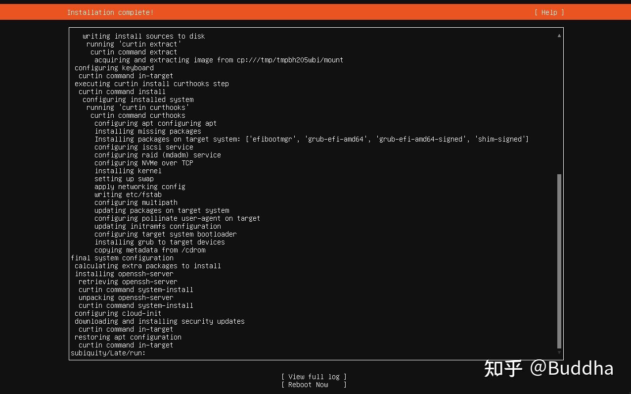Image resolution: width=631 pixels, height=394 pixels.
Task: Select line 'copying metadata from /cdrom'
Action: pyautogui.click(x=150, y=250)
